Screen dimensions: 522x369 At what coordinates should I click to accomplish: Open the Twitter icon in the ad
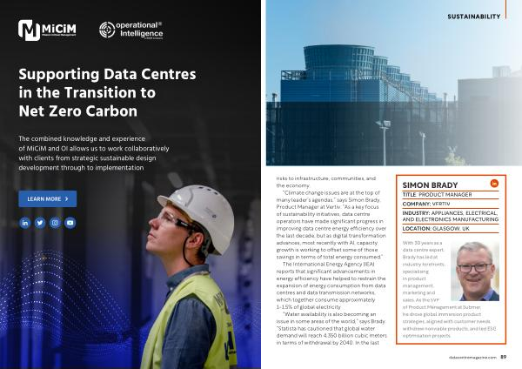pyautogui.click(x=40, y=223)
